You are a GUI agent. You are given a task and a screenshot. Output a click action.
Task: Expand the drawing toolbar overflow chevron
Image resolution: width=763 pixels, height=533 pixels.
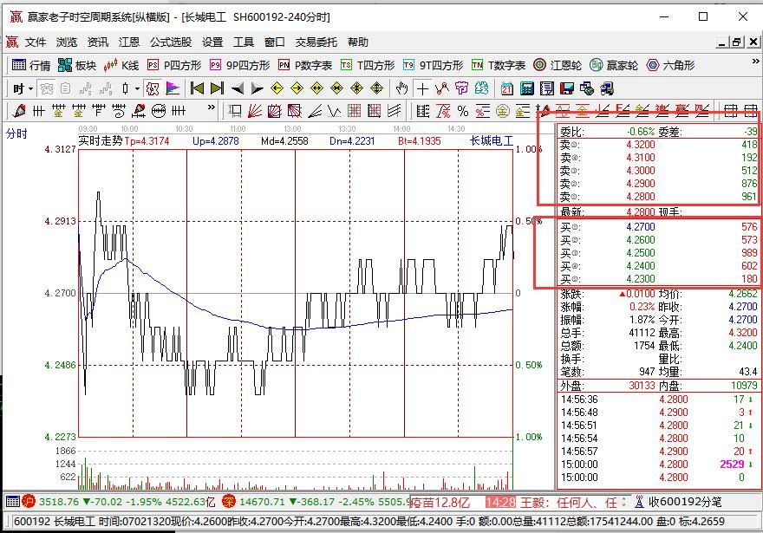pos(212,107)
